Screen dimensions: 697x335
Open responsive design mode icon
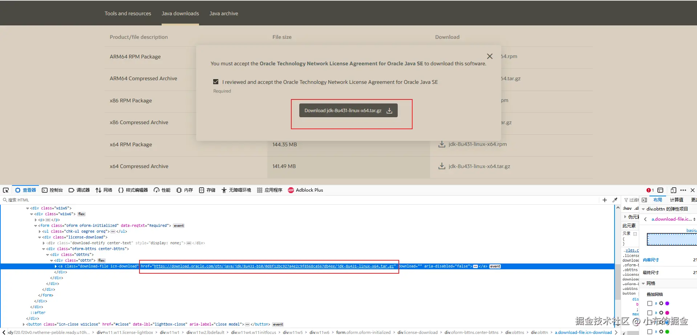(673, 190)
